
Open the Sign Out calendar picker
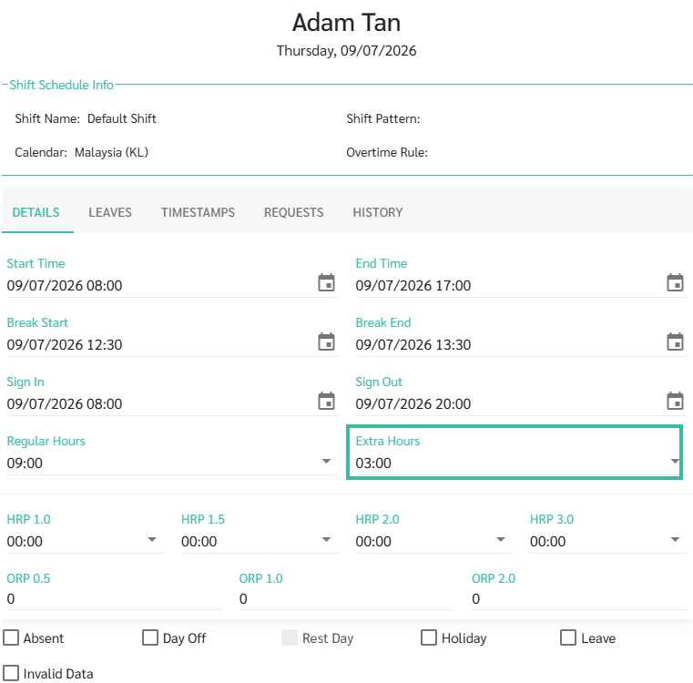(675, 402)
